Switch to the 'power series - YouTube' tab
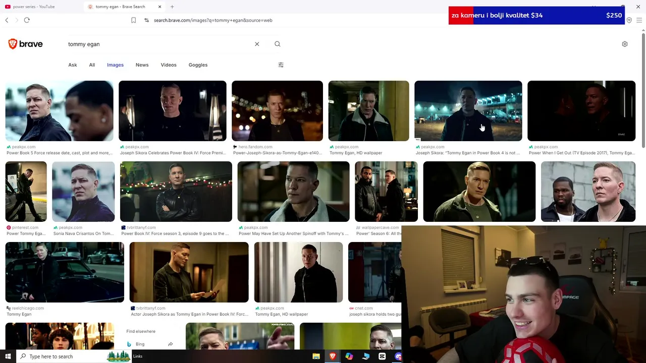The height and width of the screenshot is (363, 646). tap(34, 7)
